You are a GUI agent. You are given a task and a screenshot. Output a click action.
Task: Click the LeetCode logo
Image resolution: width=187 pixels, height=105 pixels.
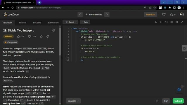(x=11, y=15)
